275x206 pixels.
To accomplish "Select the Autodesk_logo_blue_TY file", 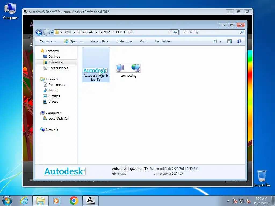I will click(x=96, y=65).
